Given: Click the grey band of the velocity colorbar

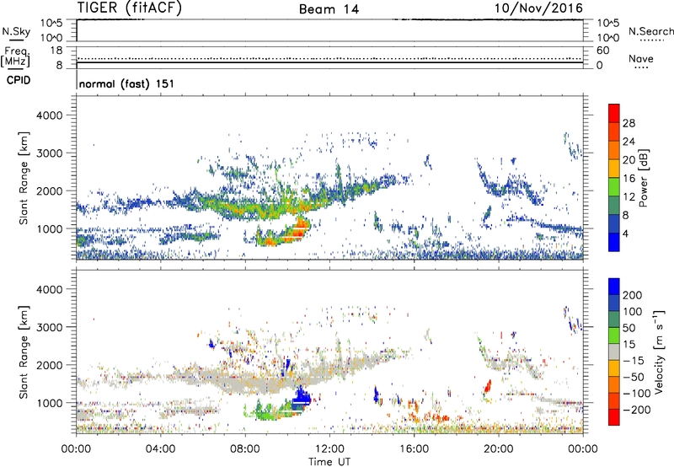Looking at the screenshot, I should (x=614, y=352).
